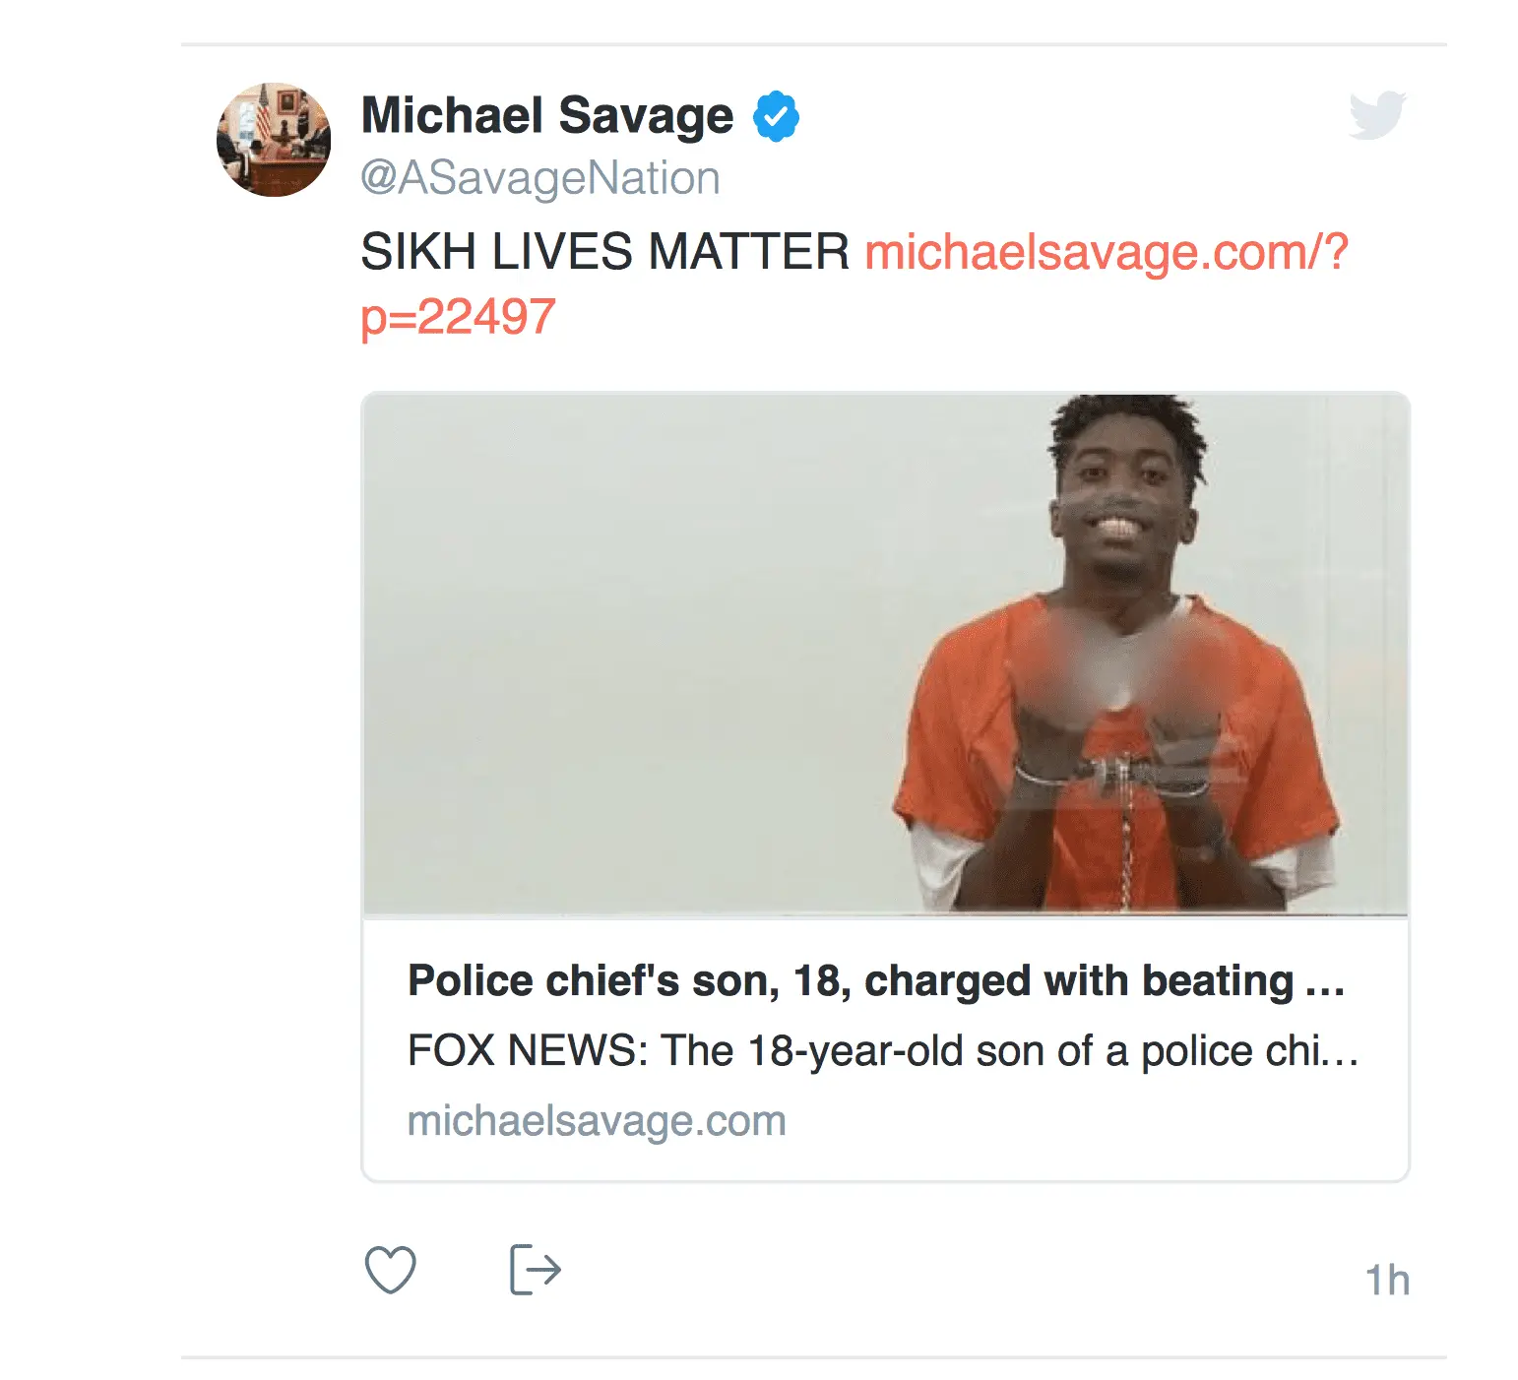The image size is (1518, 1380).
Task: Click the share arrow icon
Action: coord(535,1270)
